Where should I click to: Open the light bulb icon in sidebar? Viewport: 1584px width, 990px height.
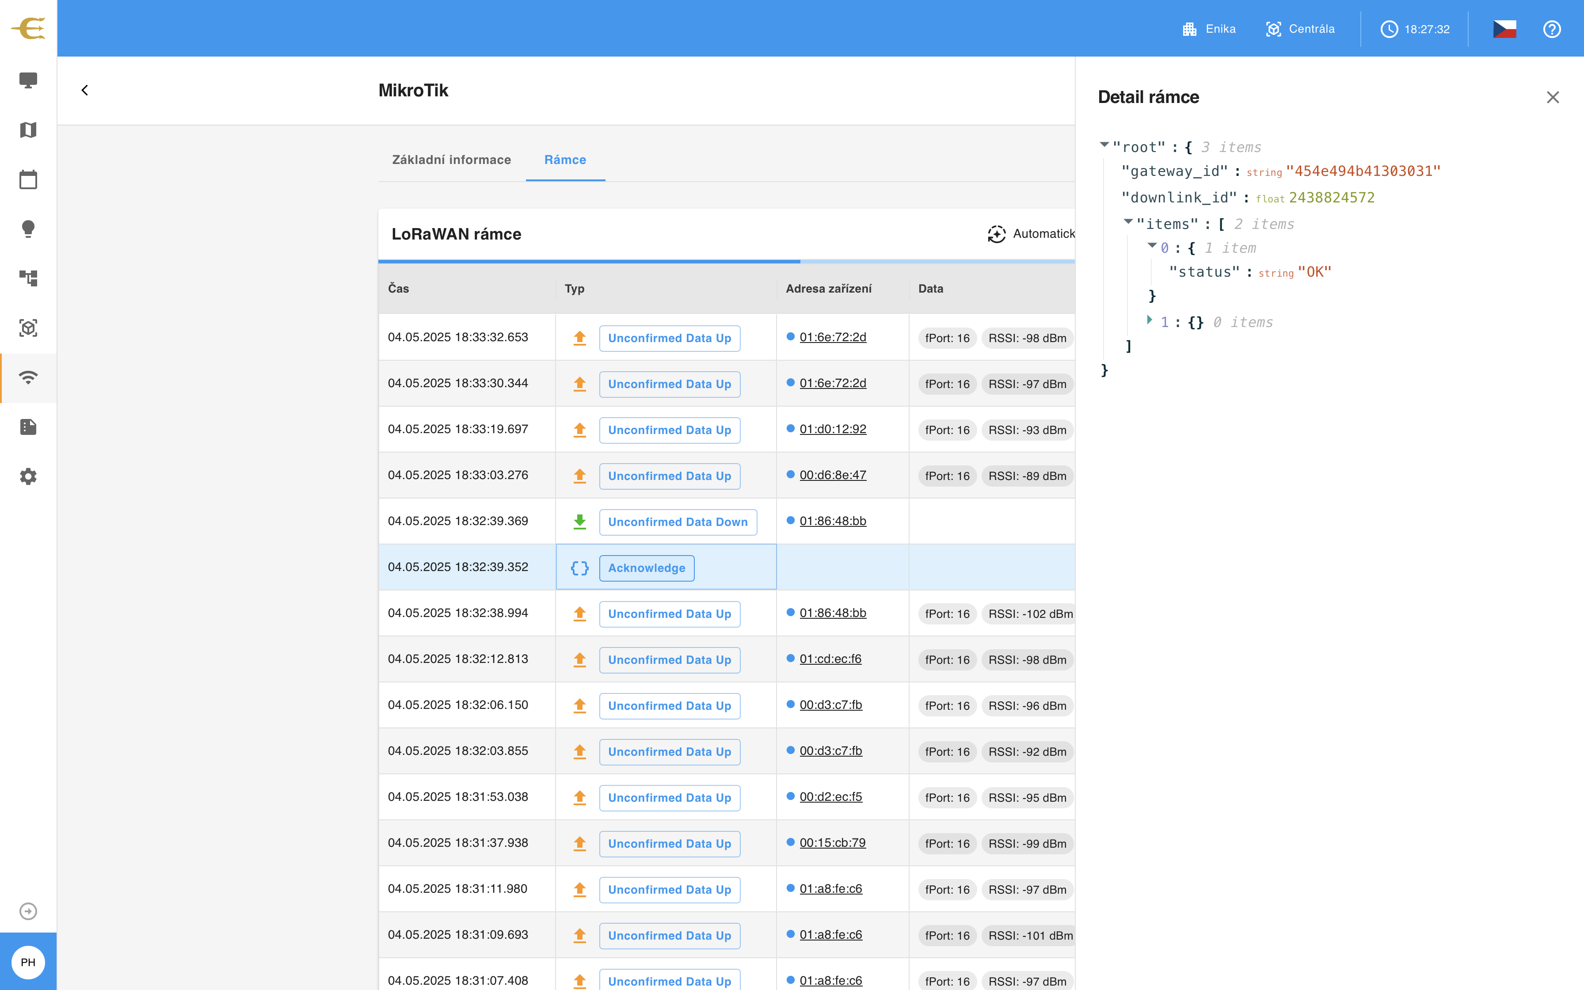click(x=28, y=228)
